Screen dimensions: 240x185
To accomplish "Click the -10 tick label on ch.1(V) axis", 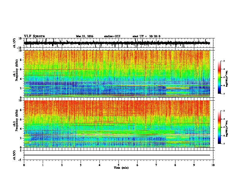I will [19, 48].
